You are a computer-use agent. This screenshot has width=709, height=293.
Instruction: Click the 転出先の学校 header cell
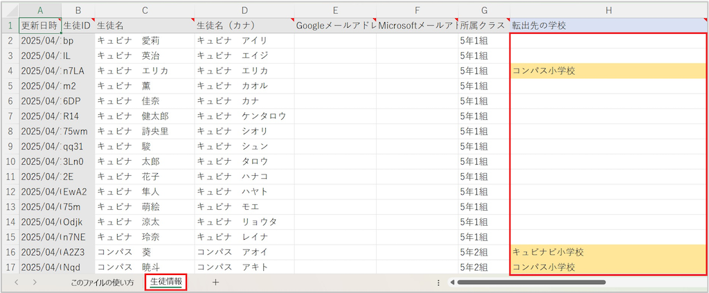tap(608, 26)
